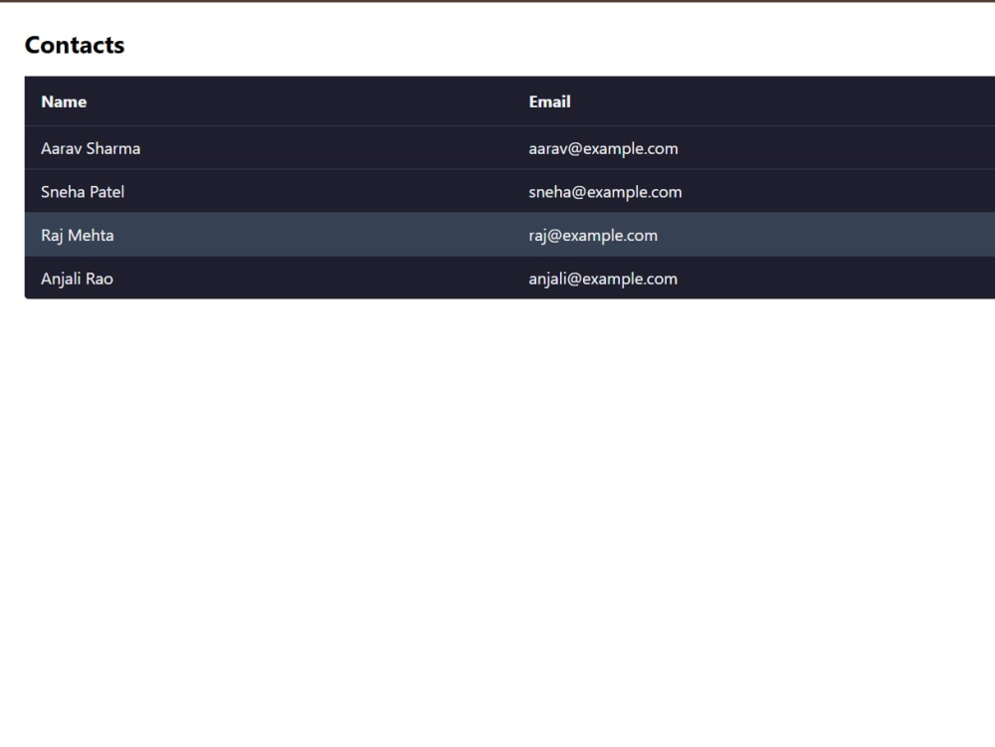The width and height of the screenshot is (995, 747).
Task: Click email anjali@example.com
Action: pos(603,279)
